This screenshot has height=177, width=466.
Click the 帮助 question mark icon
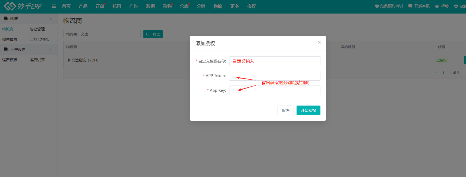point(437,6)
